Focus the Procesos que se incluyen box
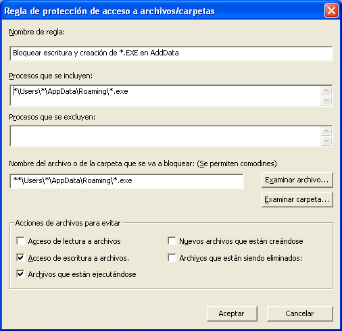 [166, 95]
